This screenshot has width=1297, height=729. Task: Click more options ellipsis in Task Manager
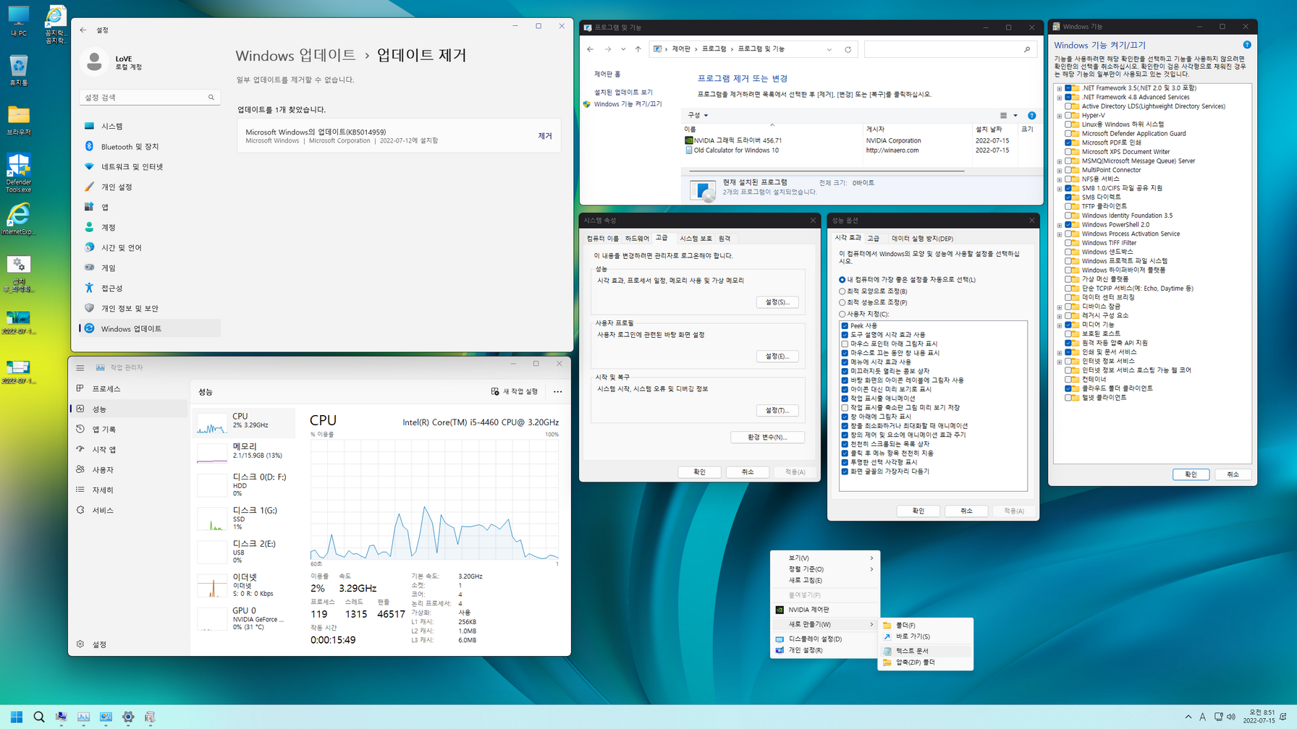click(x=557, y=391)
